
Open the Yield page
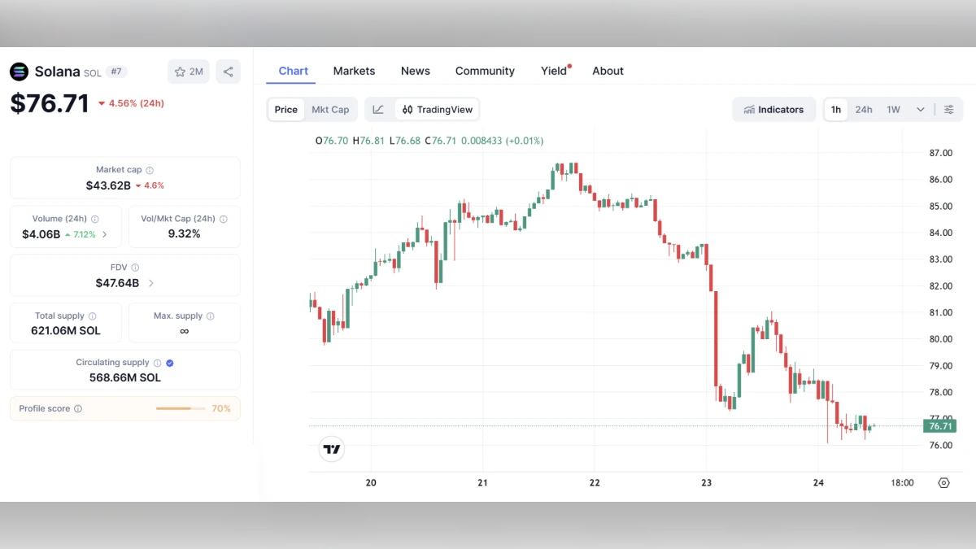tap(552, 71)
